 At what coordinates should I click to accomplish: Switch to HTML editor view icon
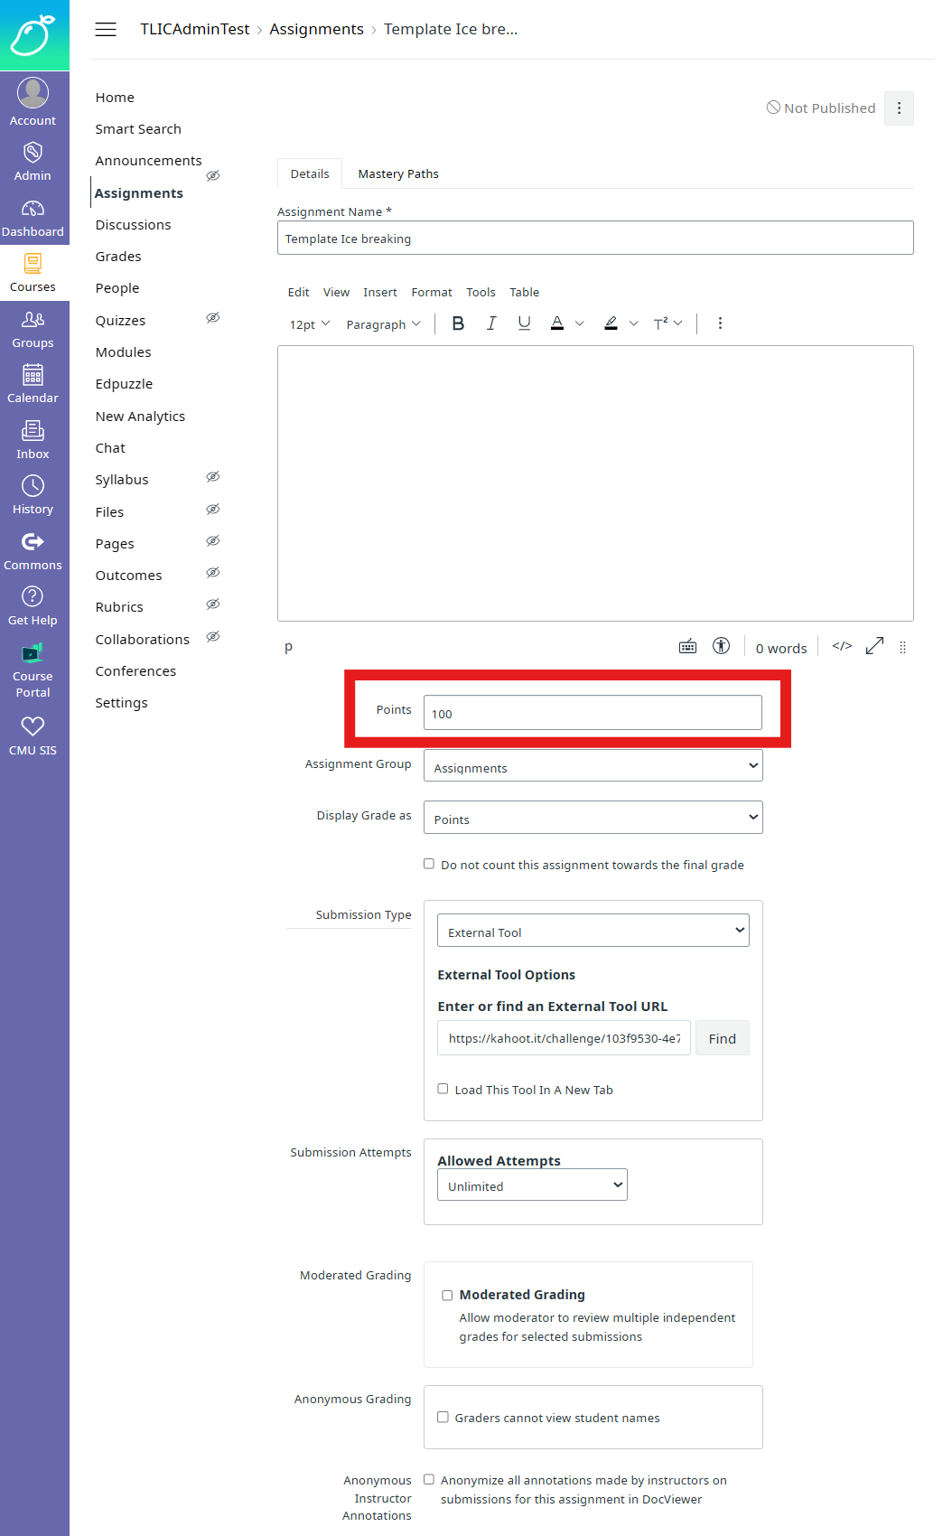842,646
